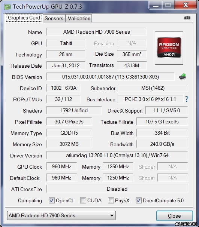199x227 pixels.
Task: Click the GPU-Z title bar app icon
Action: point(7,7)
